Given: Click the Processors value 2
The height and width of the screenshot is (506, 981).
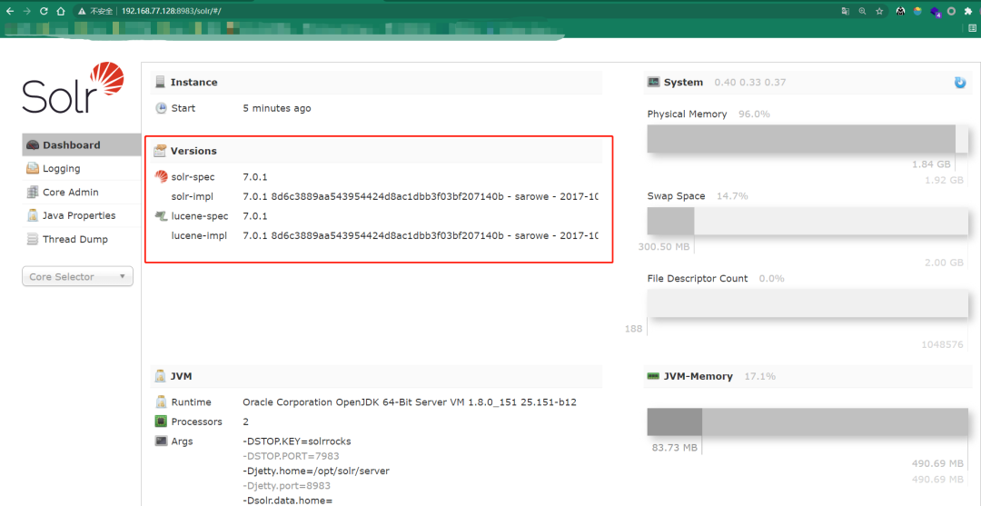Looking at the screenshot, I should 246,422.
